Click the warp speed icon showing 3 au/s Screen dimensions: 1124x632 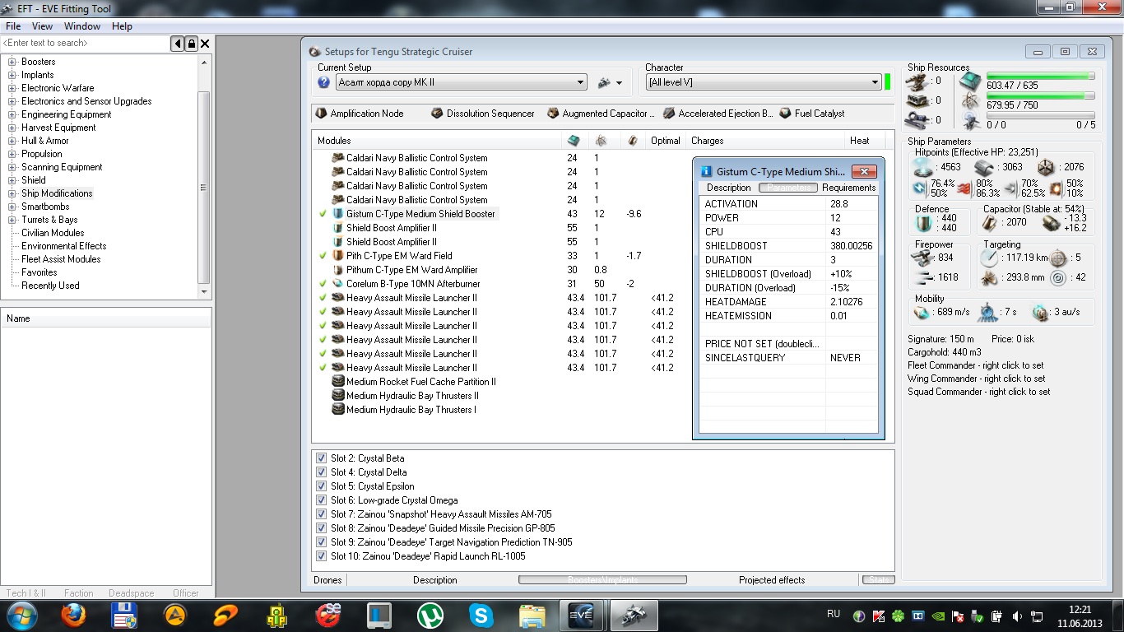point(1041,313)
